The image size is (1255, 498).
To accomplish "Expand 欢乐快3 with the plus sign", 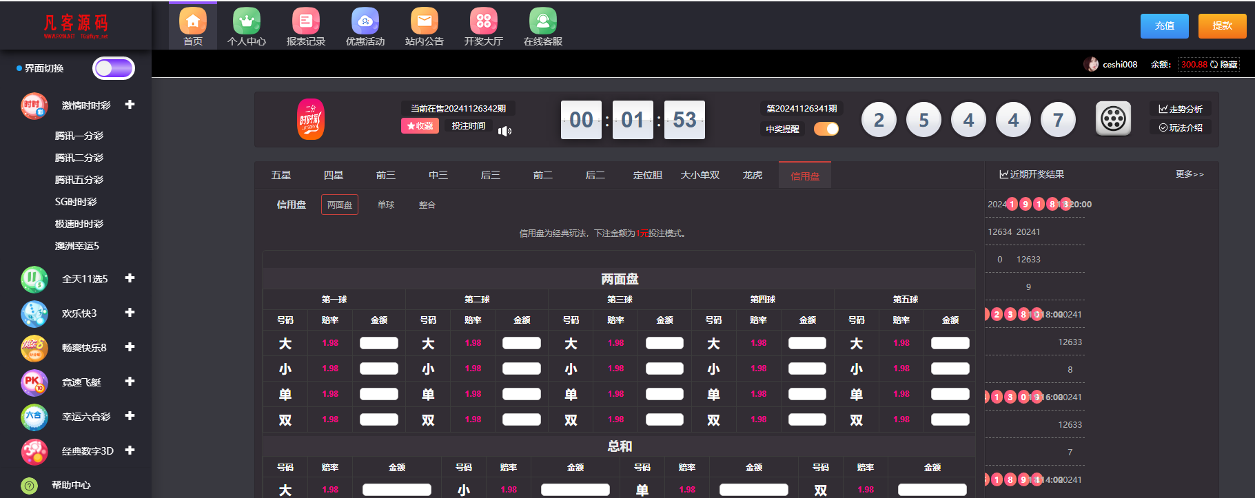I will coord(130,312).
